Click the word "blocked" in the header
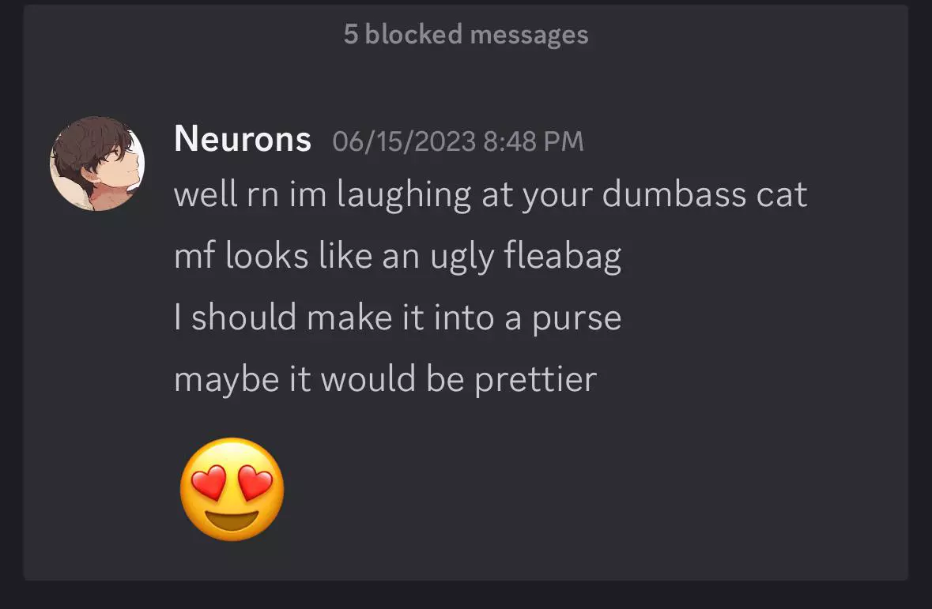Image resolution: width=932 pixels, height=609 pixels. [x=413, y=34]
